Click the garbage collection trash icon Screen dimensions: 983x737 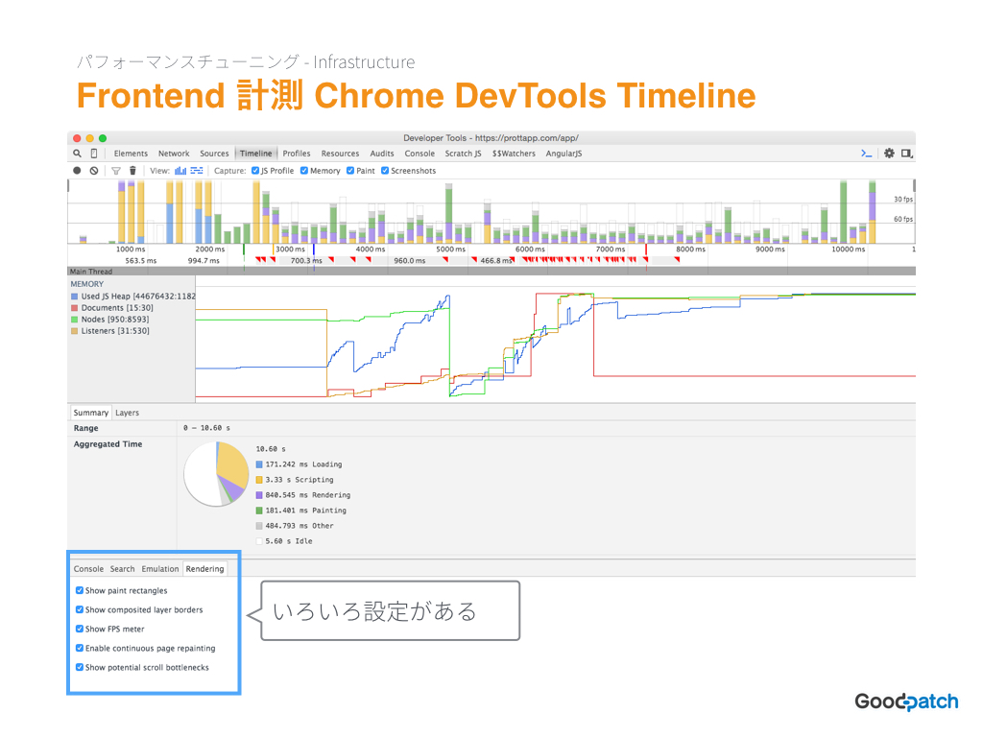point(132,171)
